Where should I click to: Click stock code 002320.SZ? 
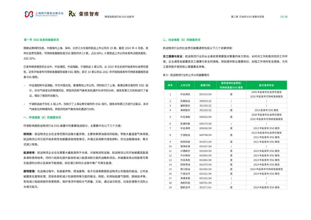click(205, 110)
